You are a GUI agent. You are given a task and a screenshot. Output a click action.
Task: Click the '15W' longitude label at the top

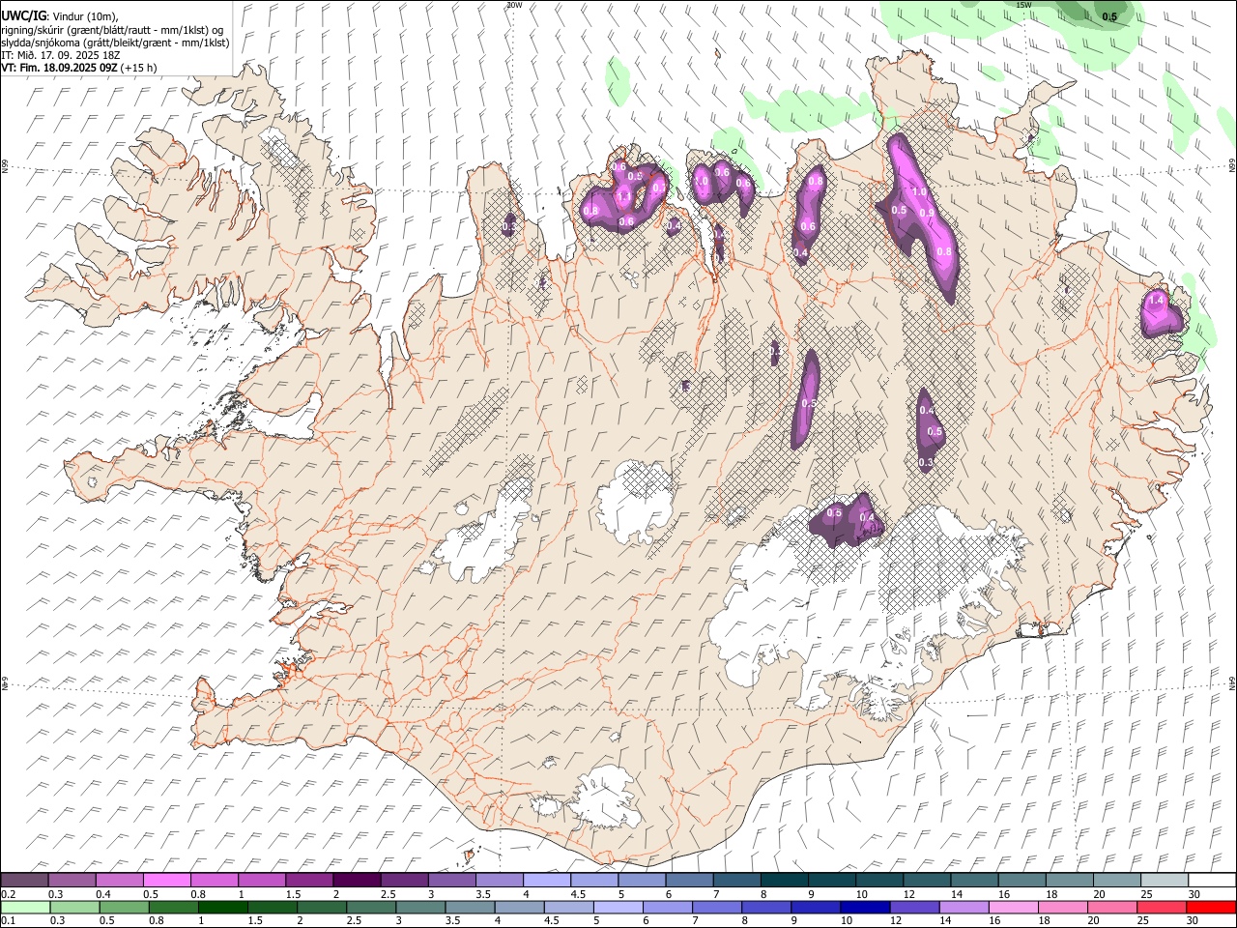coord(1024,5)
